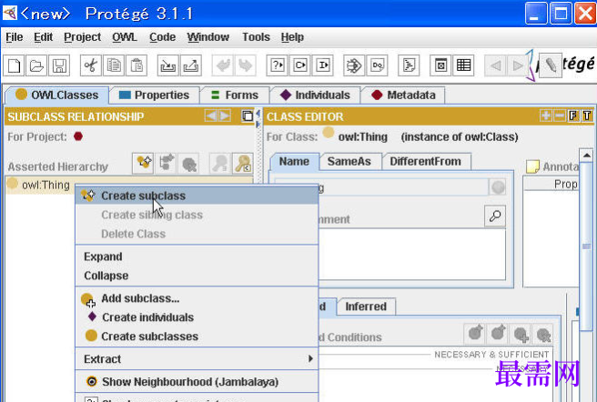Click the 'Do' toolbar icon

[x=378, y=65]
